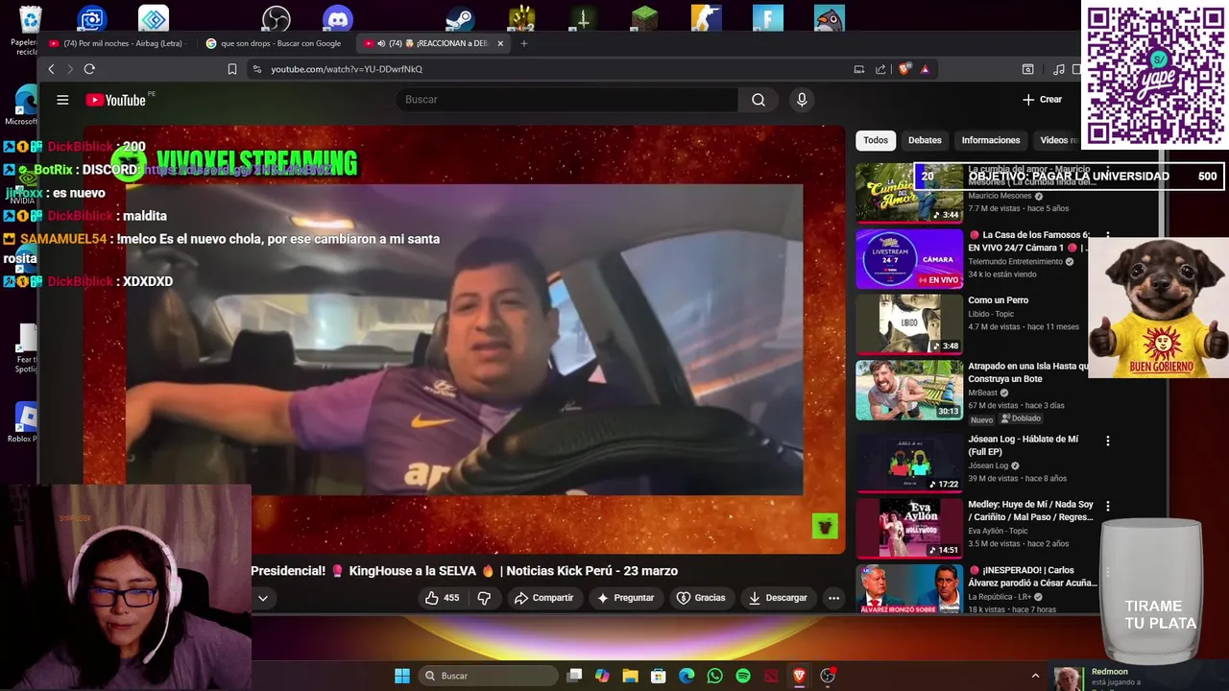The height and width of the screenshot is (691, 1229).
Task: Open WhatsApp from the taskbar
Action: click(x=714, y=676)
